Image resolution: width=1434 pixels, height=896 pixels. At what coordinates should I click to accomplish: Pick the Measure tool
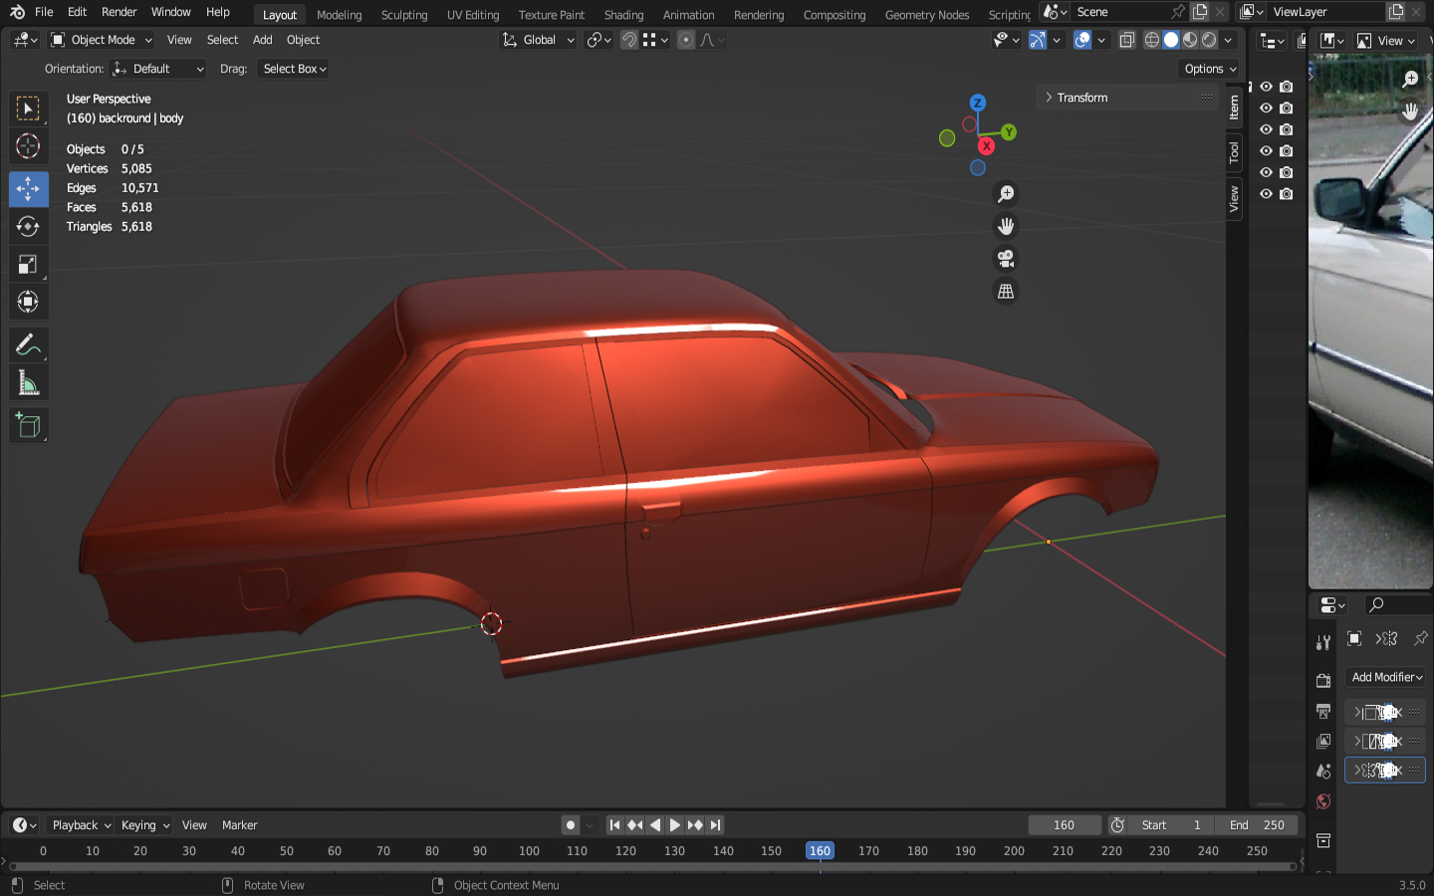(x=28, y=384)
